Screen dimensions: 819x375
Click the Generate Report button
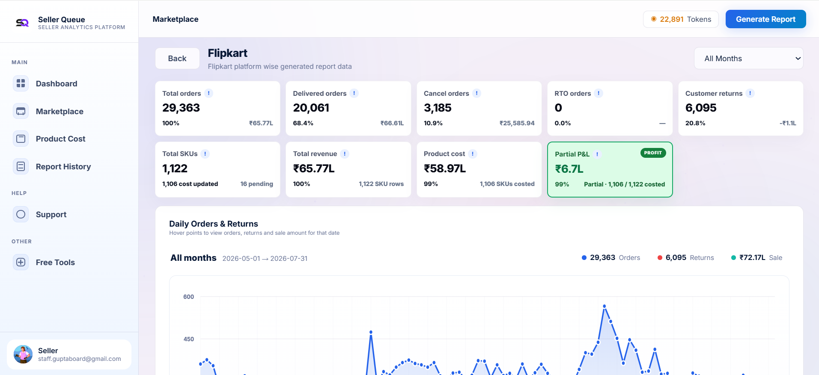coord(765,19)
